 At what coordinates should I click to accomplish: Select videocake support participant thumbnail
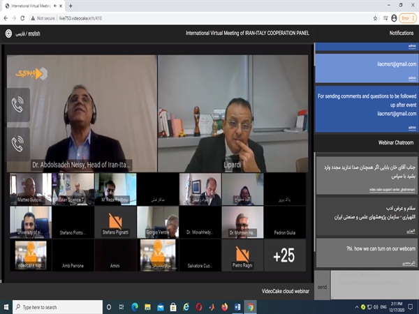tap(31, 255)
